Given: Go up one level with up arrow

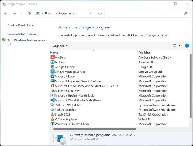Looking at the screenshot, I should tap(29, 14).
